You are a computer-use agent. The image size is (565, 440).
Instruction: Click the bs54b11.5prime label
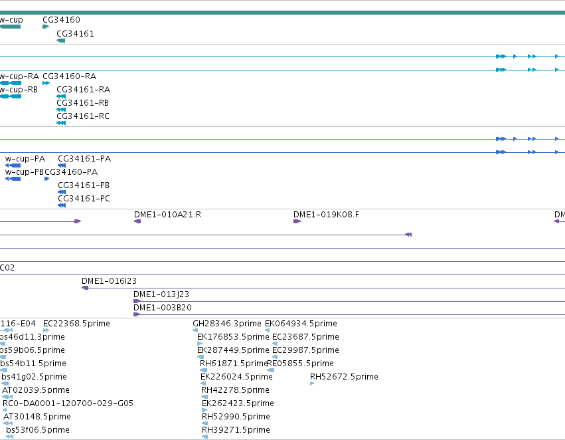[x=33, y=364]
